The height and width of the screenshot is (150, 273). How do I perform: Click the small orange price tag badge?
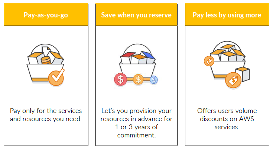[x=208, y=61]
